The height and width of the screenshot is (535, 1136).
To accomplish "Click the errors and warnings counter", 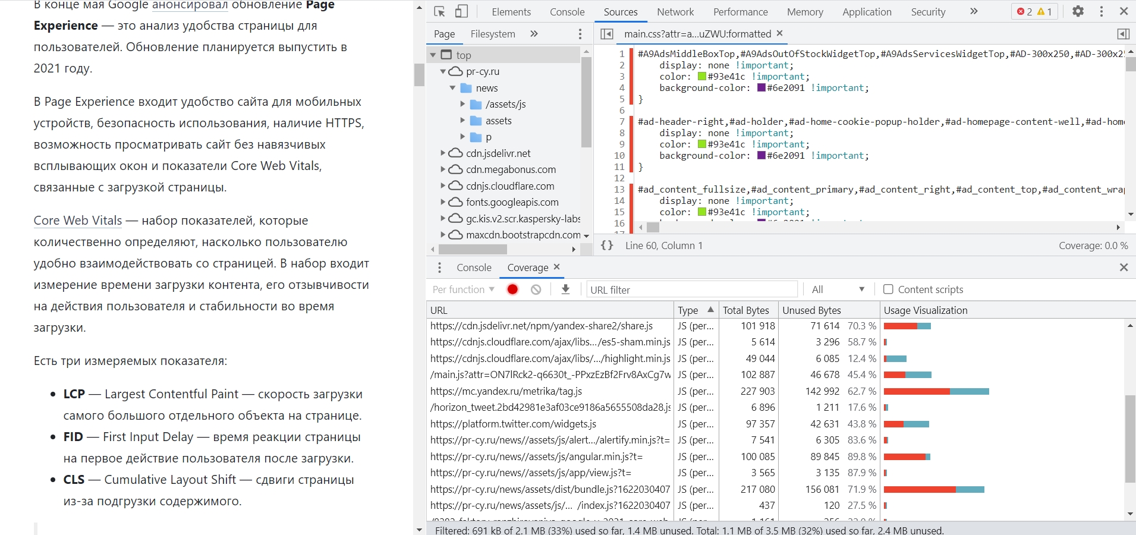I will pos(1034,12).
